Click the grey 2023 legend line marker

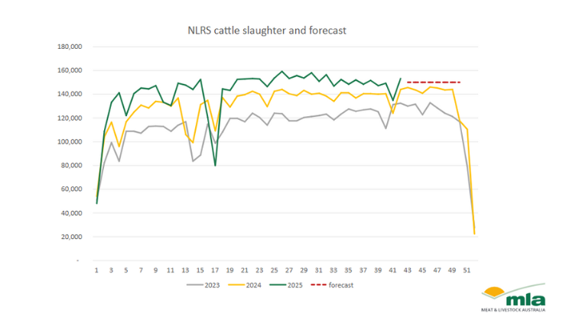click(197, 285)
